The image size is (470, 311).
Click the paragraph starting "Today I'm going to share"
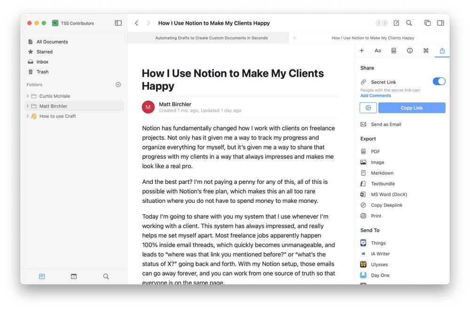(x=239, y=249)
